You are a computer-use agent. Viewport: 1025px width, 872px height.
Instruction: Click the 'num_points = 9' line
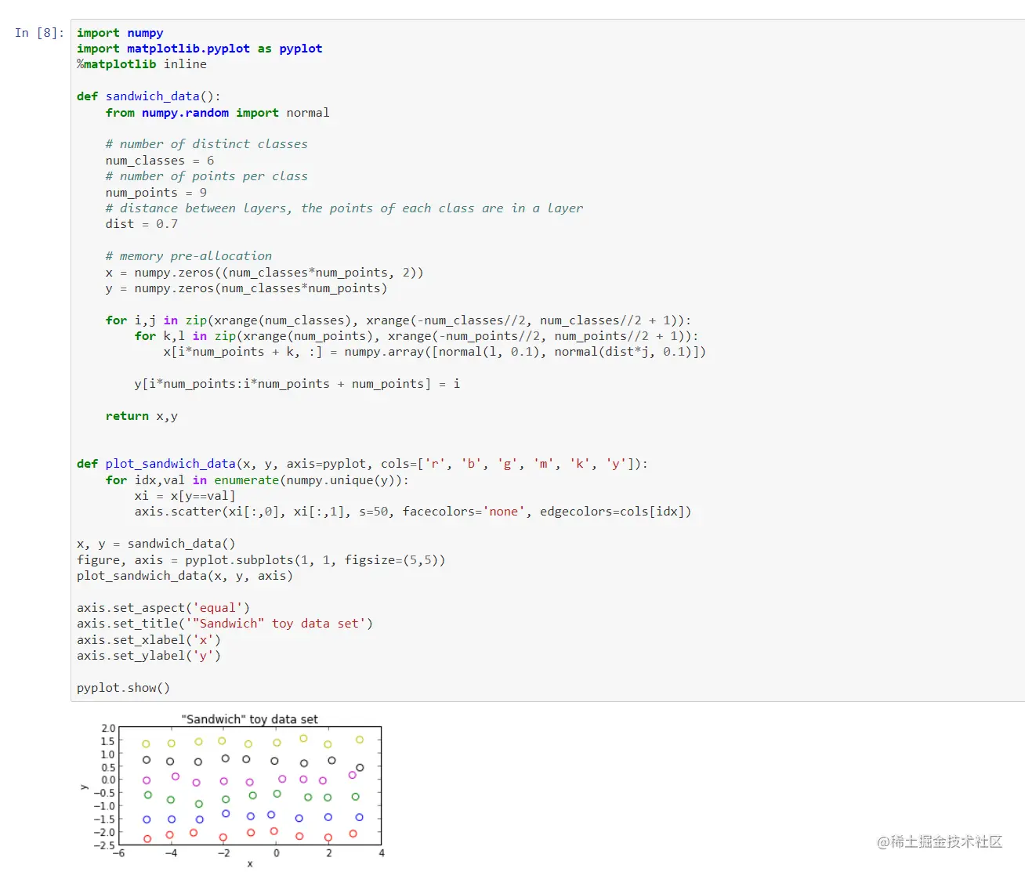(x=156, y=193)
